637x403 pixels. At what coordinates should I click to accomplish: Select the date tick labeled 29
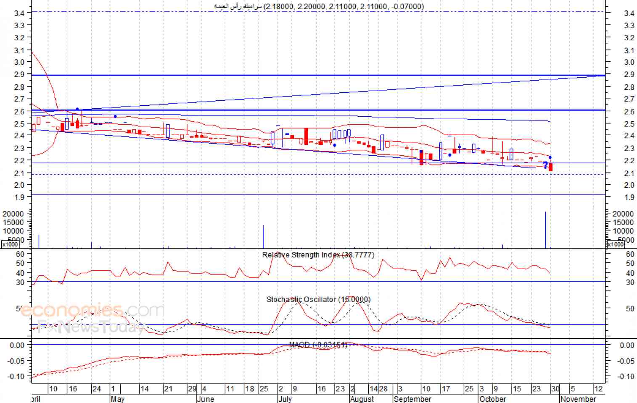pos(192,389)
